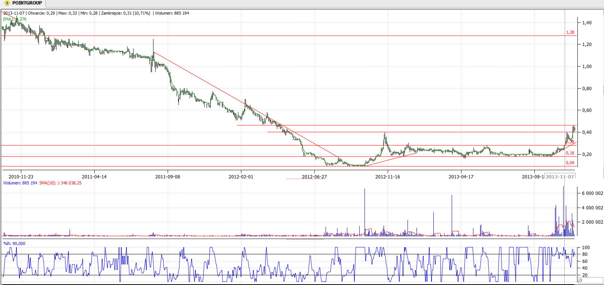Viewport: 604px width, 285px height.
Task: Click the 100 tick on %R axis
Action: pos(586,248)
